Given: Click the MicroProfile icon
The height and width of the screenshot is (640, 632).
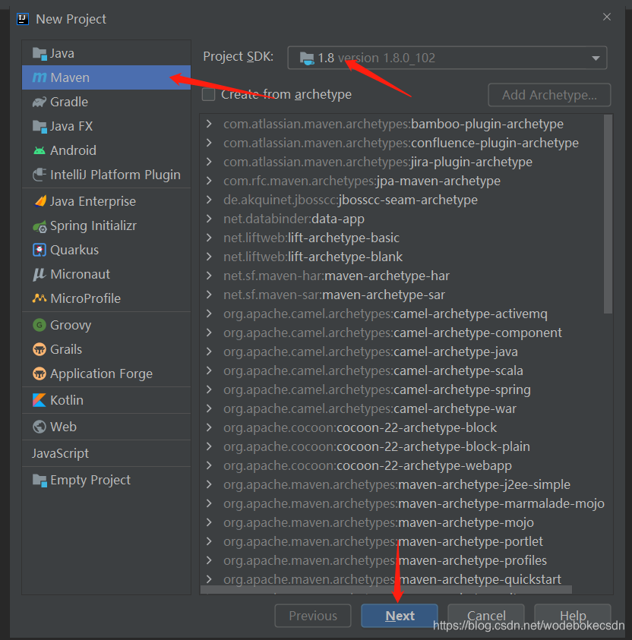Looking at the screenshot, I should coord(39,298).
